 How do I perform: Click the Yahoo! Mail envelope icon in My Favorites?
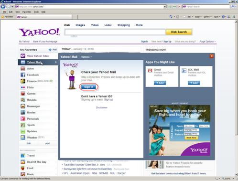click(23, 62)
